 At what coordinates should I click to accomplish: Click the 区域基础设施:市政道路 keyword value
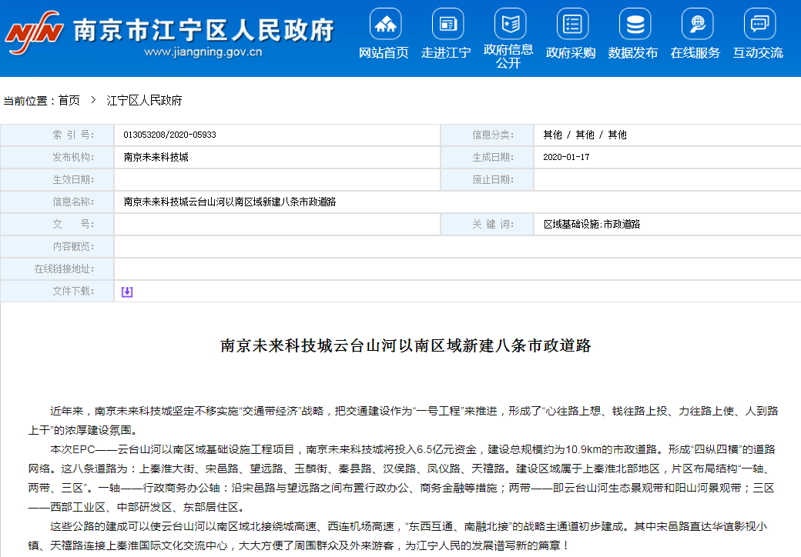[592, 225]
